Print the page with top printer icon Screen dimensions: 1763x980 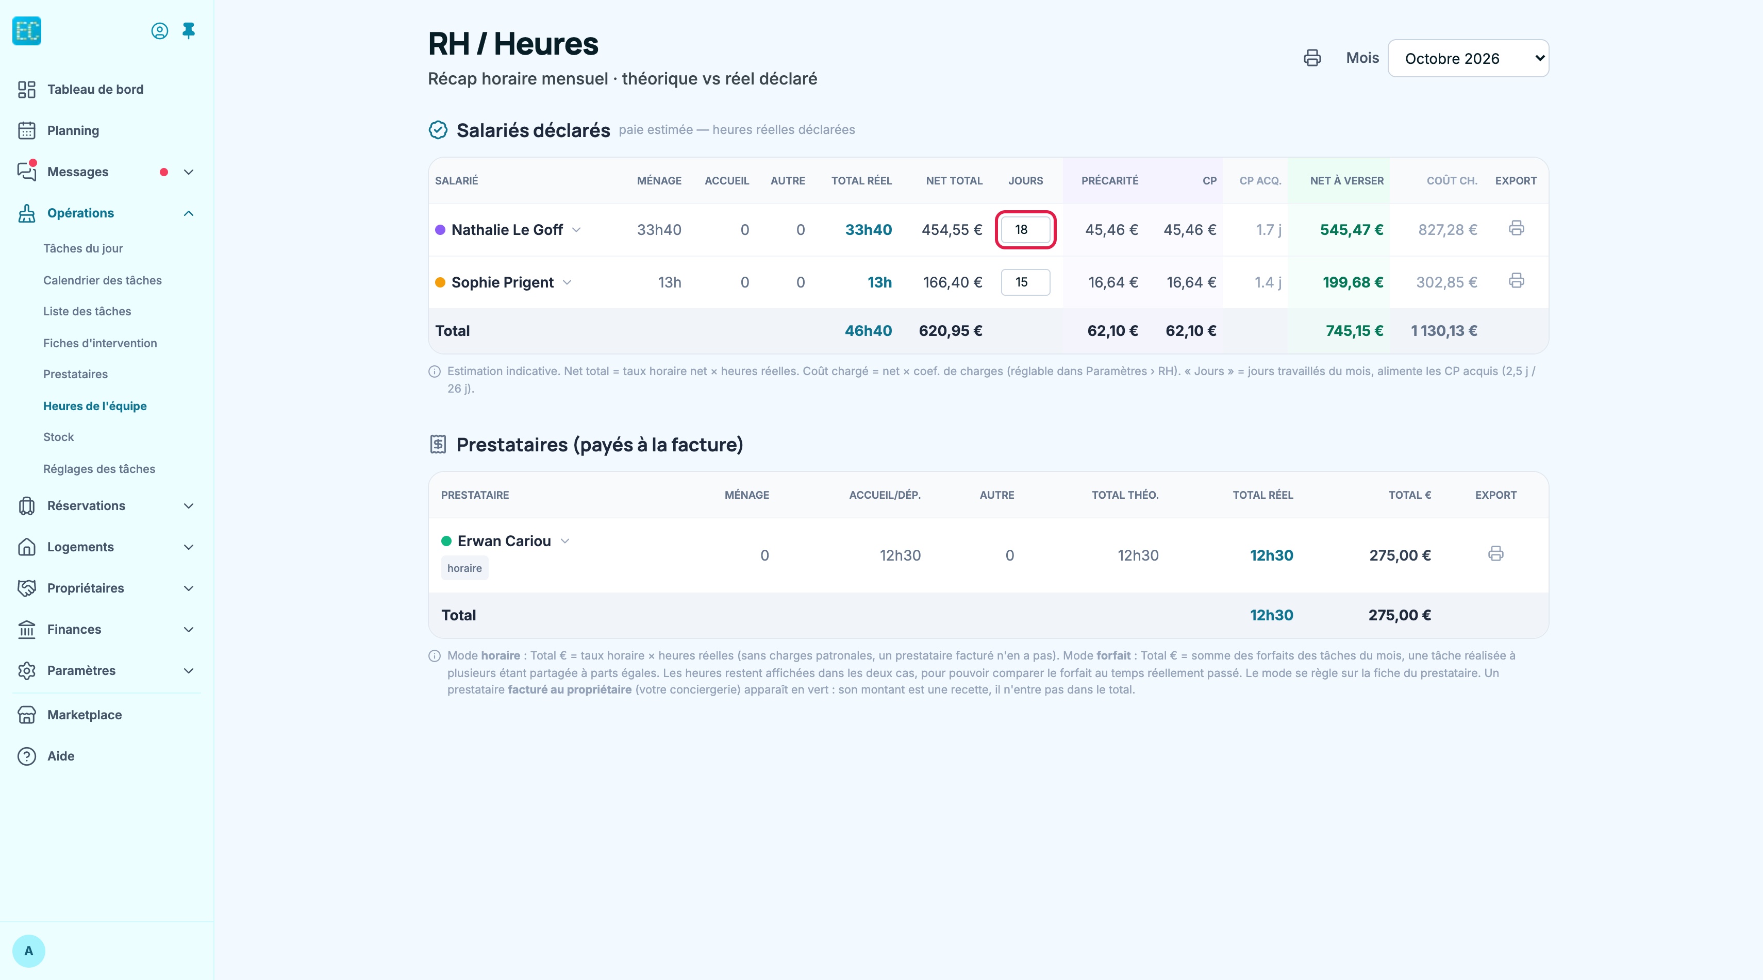[1312, 58]
